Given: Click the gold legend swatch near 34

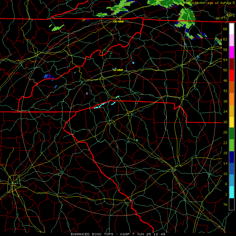Looking at the screenshot, I should pyautogui.click(x=232, y=111).
